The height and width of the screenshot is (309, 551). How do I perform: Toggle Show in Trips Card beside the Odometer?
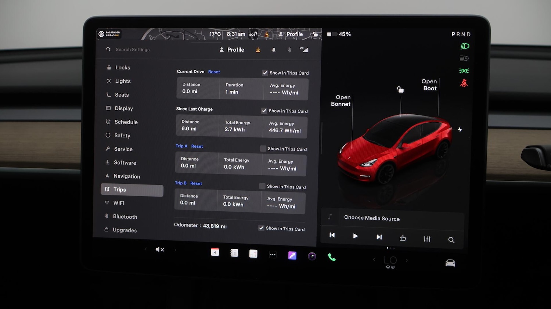point(261,228)
